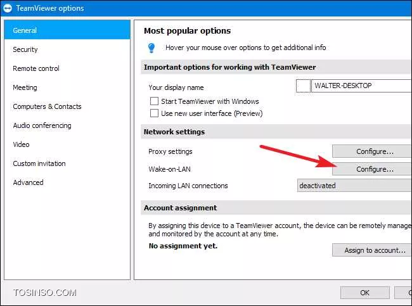
Task: Click Assign to account button
Action: point(372,250)
